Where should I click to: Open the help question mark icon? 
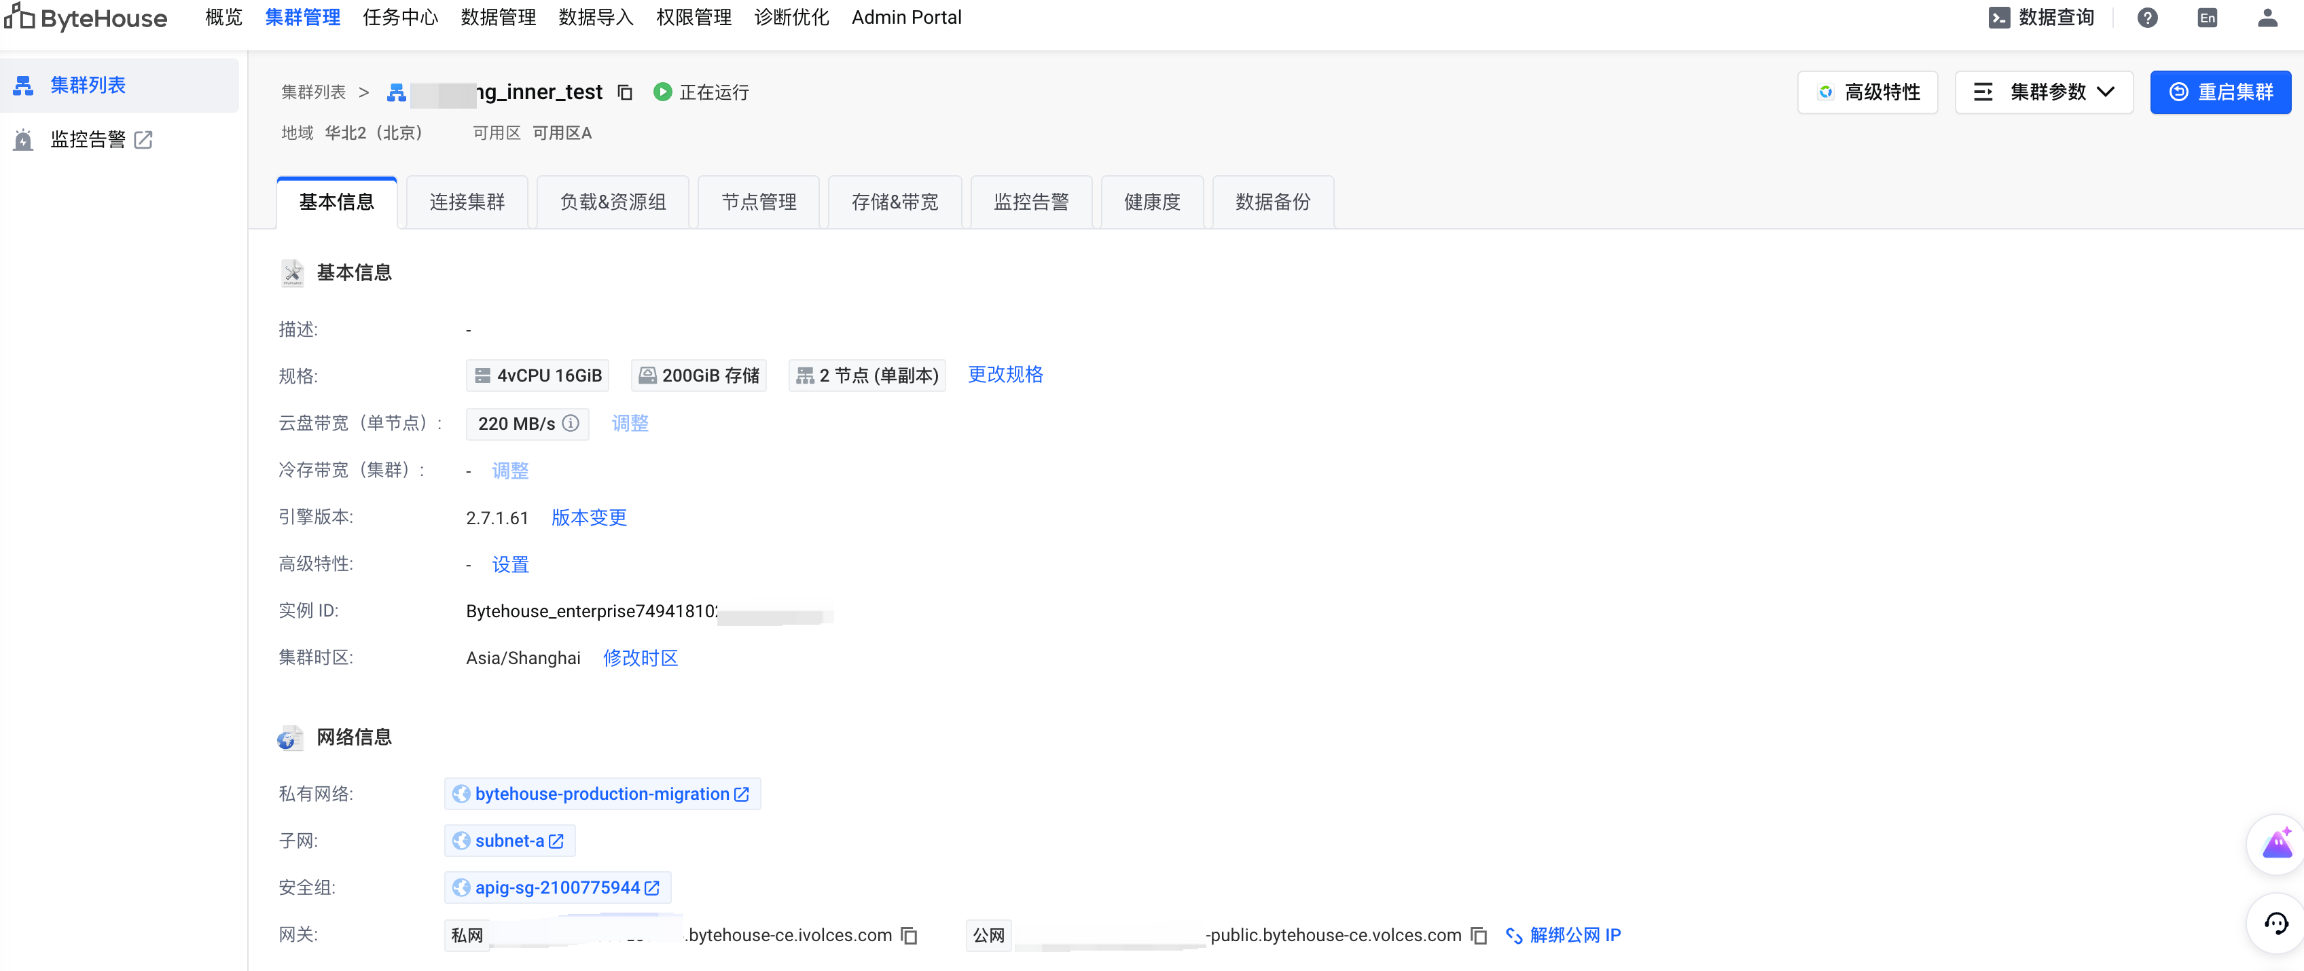[x=2146, y=18]
